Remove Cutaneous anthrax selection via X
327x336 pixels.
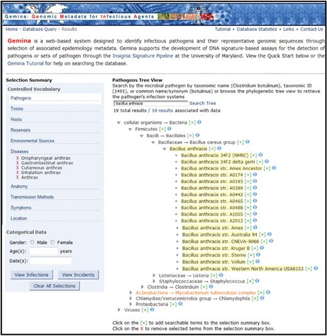click(x=18, y=167)
